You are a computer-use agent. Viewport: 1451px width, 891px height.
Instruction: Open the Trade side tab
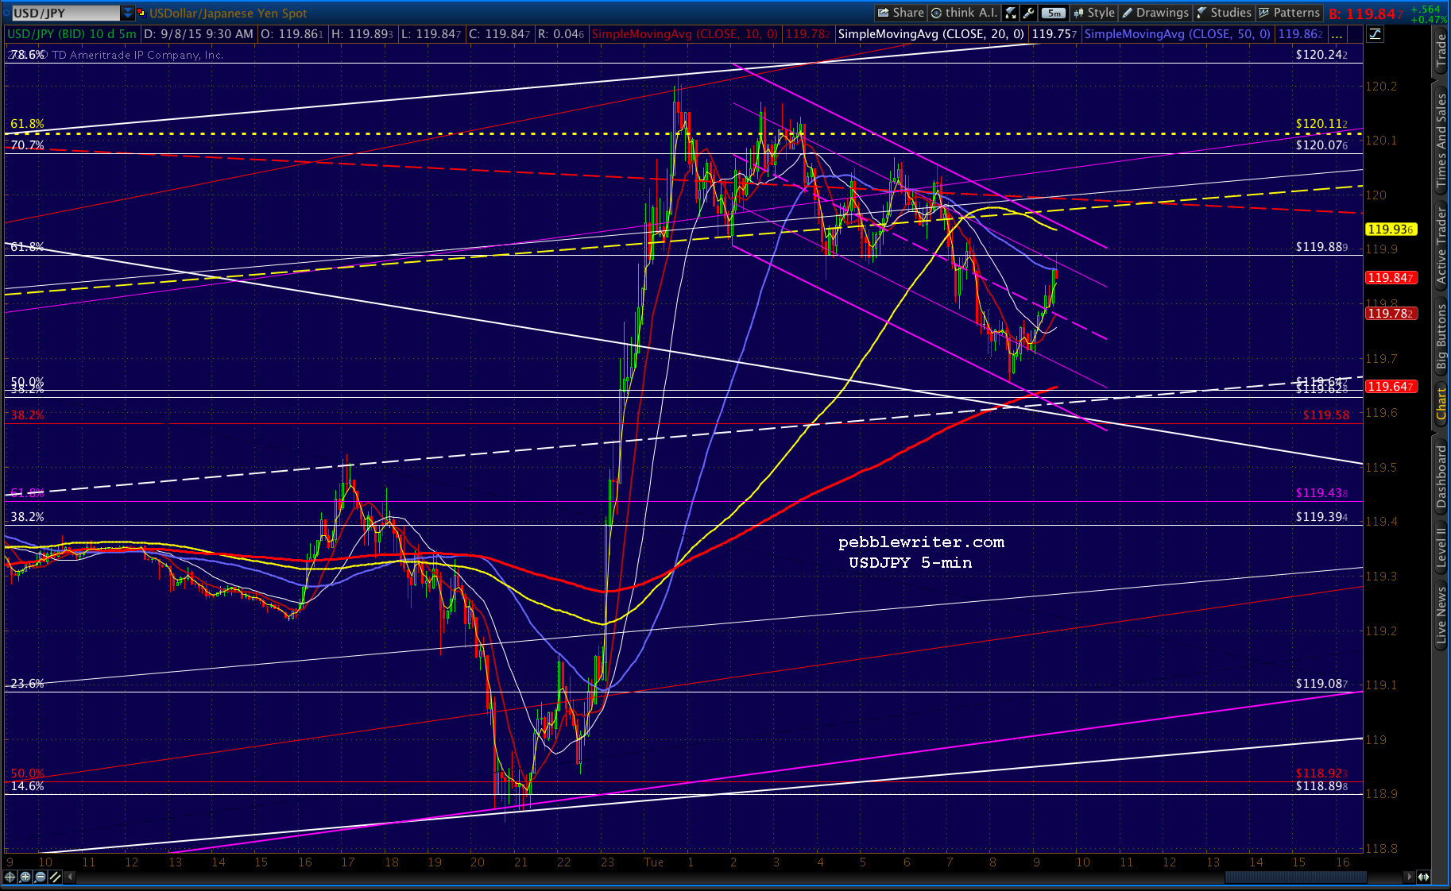[x=1441, y=50]
